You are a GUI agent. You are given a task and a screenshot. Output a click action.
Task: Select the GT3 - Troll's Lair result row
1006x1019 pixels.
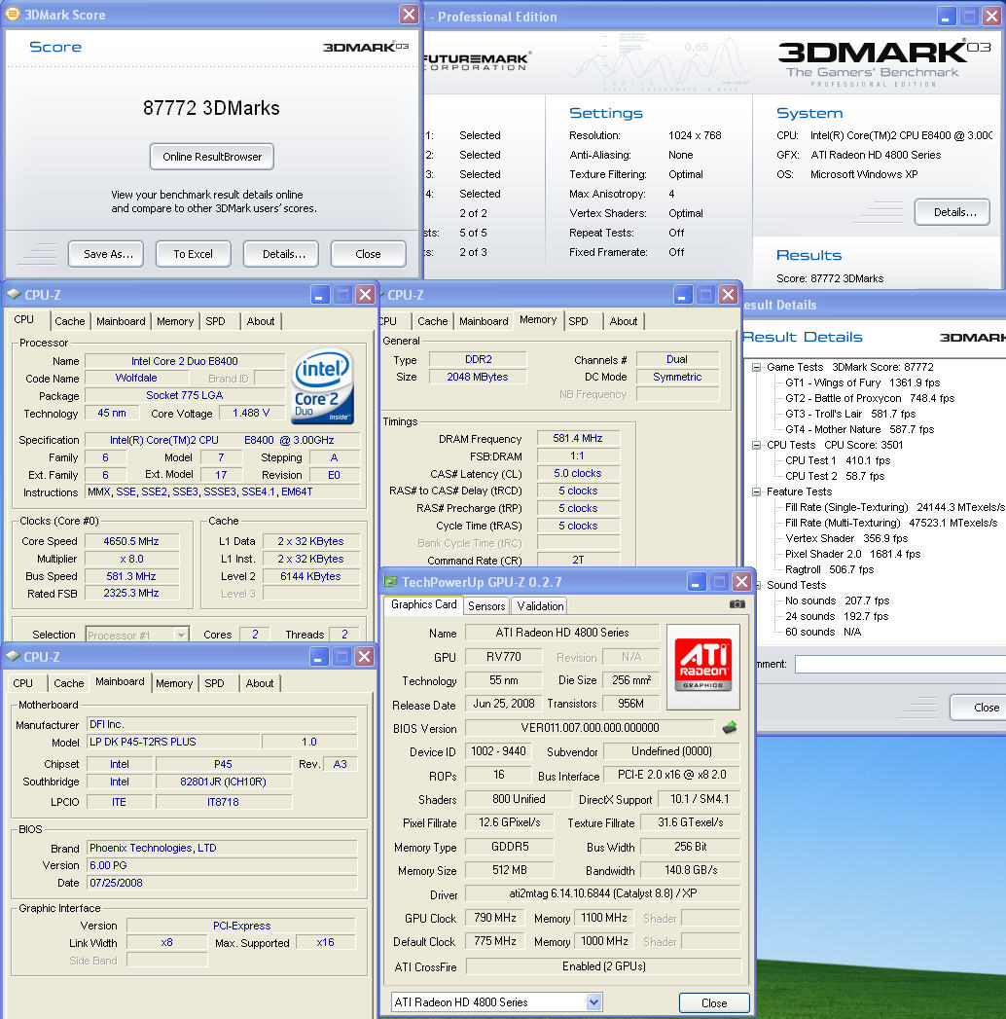850,414
